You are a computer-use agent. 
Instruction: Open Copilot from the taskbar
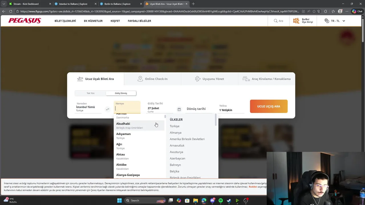pos(179,200)
